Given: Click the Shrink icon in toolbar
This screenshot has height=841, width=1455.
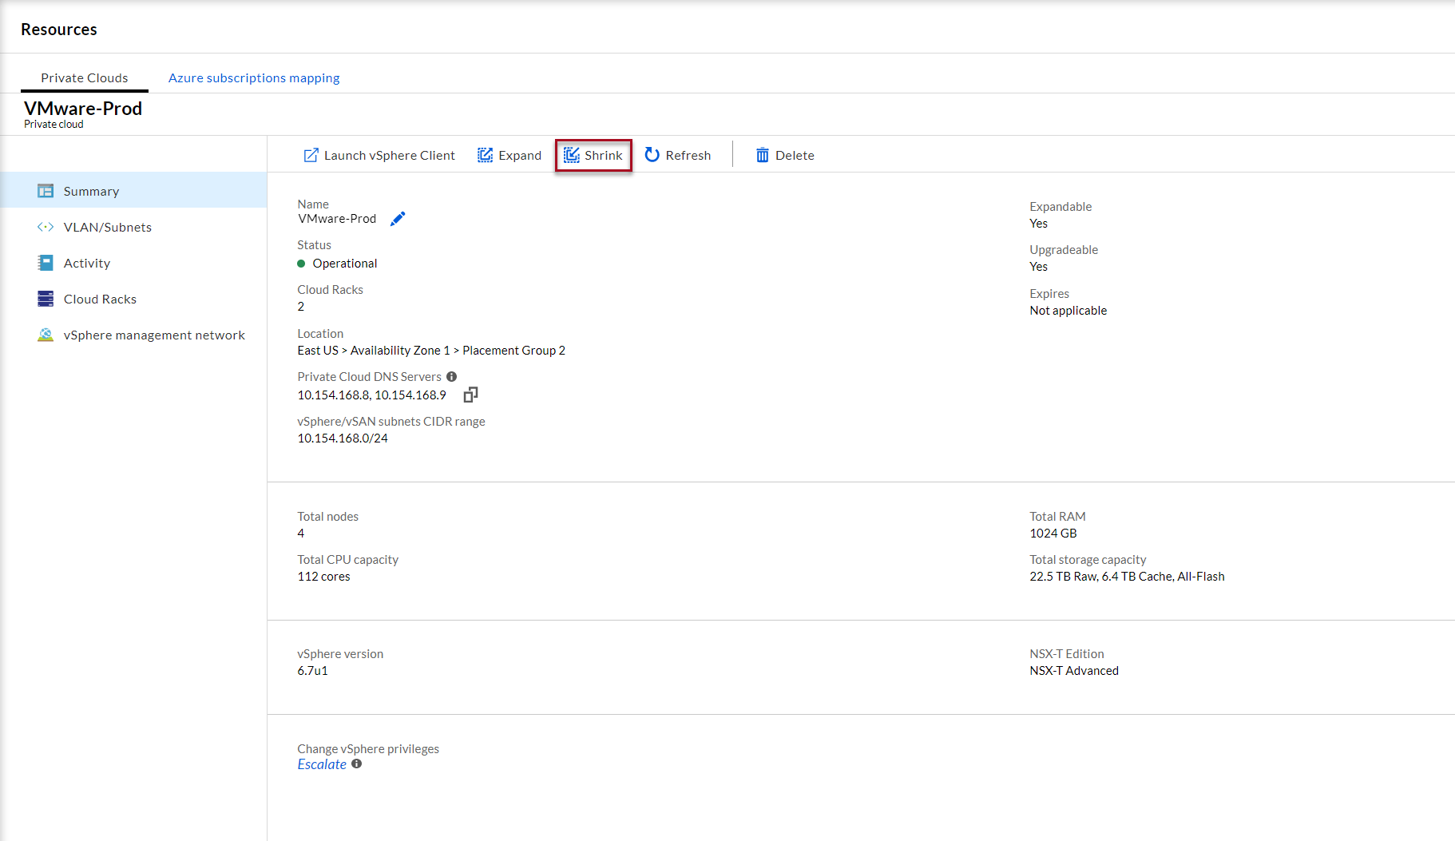Looking at the screenshot, I should [571, 155].
